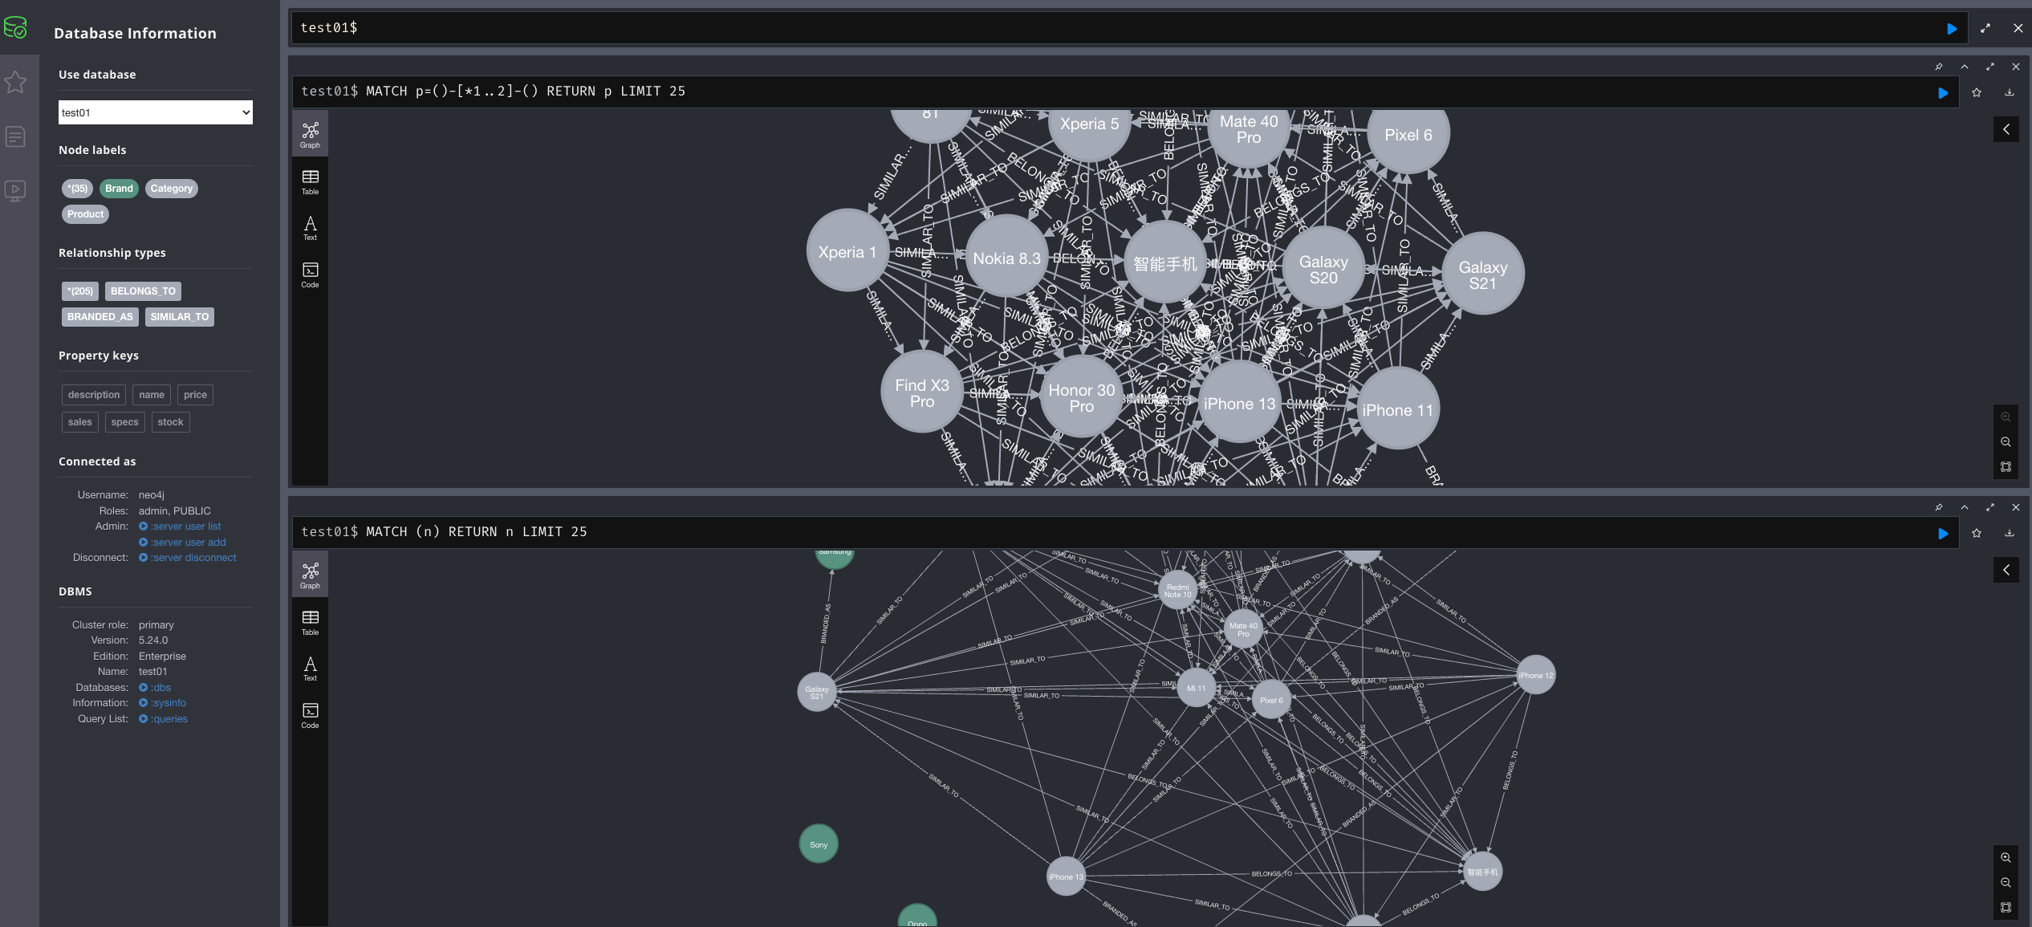This screenshot has width=2032, height=927.
Task: Switch second result to Text view
Action: (310, 668)
